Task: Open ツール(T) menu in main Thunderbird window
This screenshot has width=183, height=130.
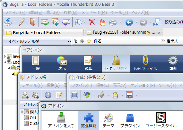Action: pos(119,13)
